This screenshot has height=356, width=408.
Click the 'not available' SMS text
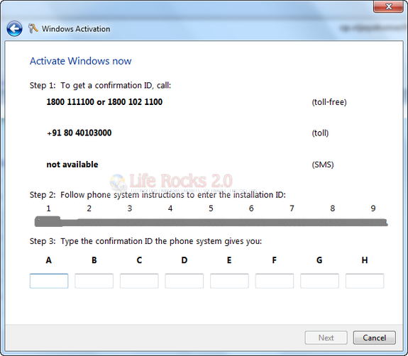(x=72, y=165)
